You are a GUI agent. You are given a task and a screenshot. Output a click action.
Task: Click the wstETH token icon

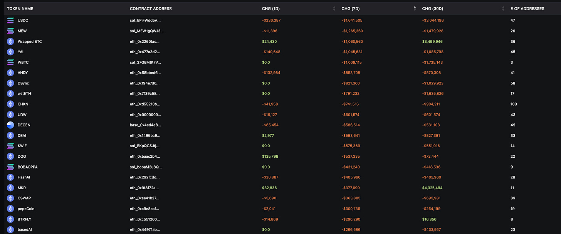coord(10,93)
